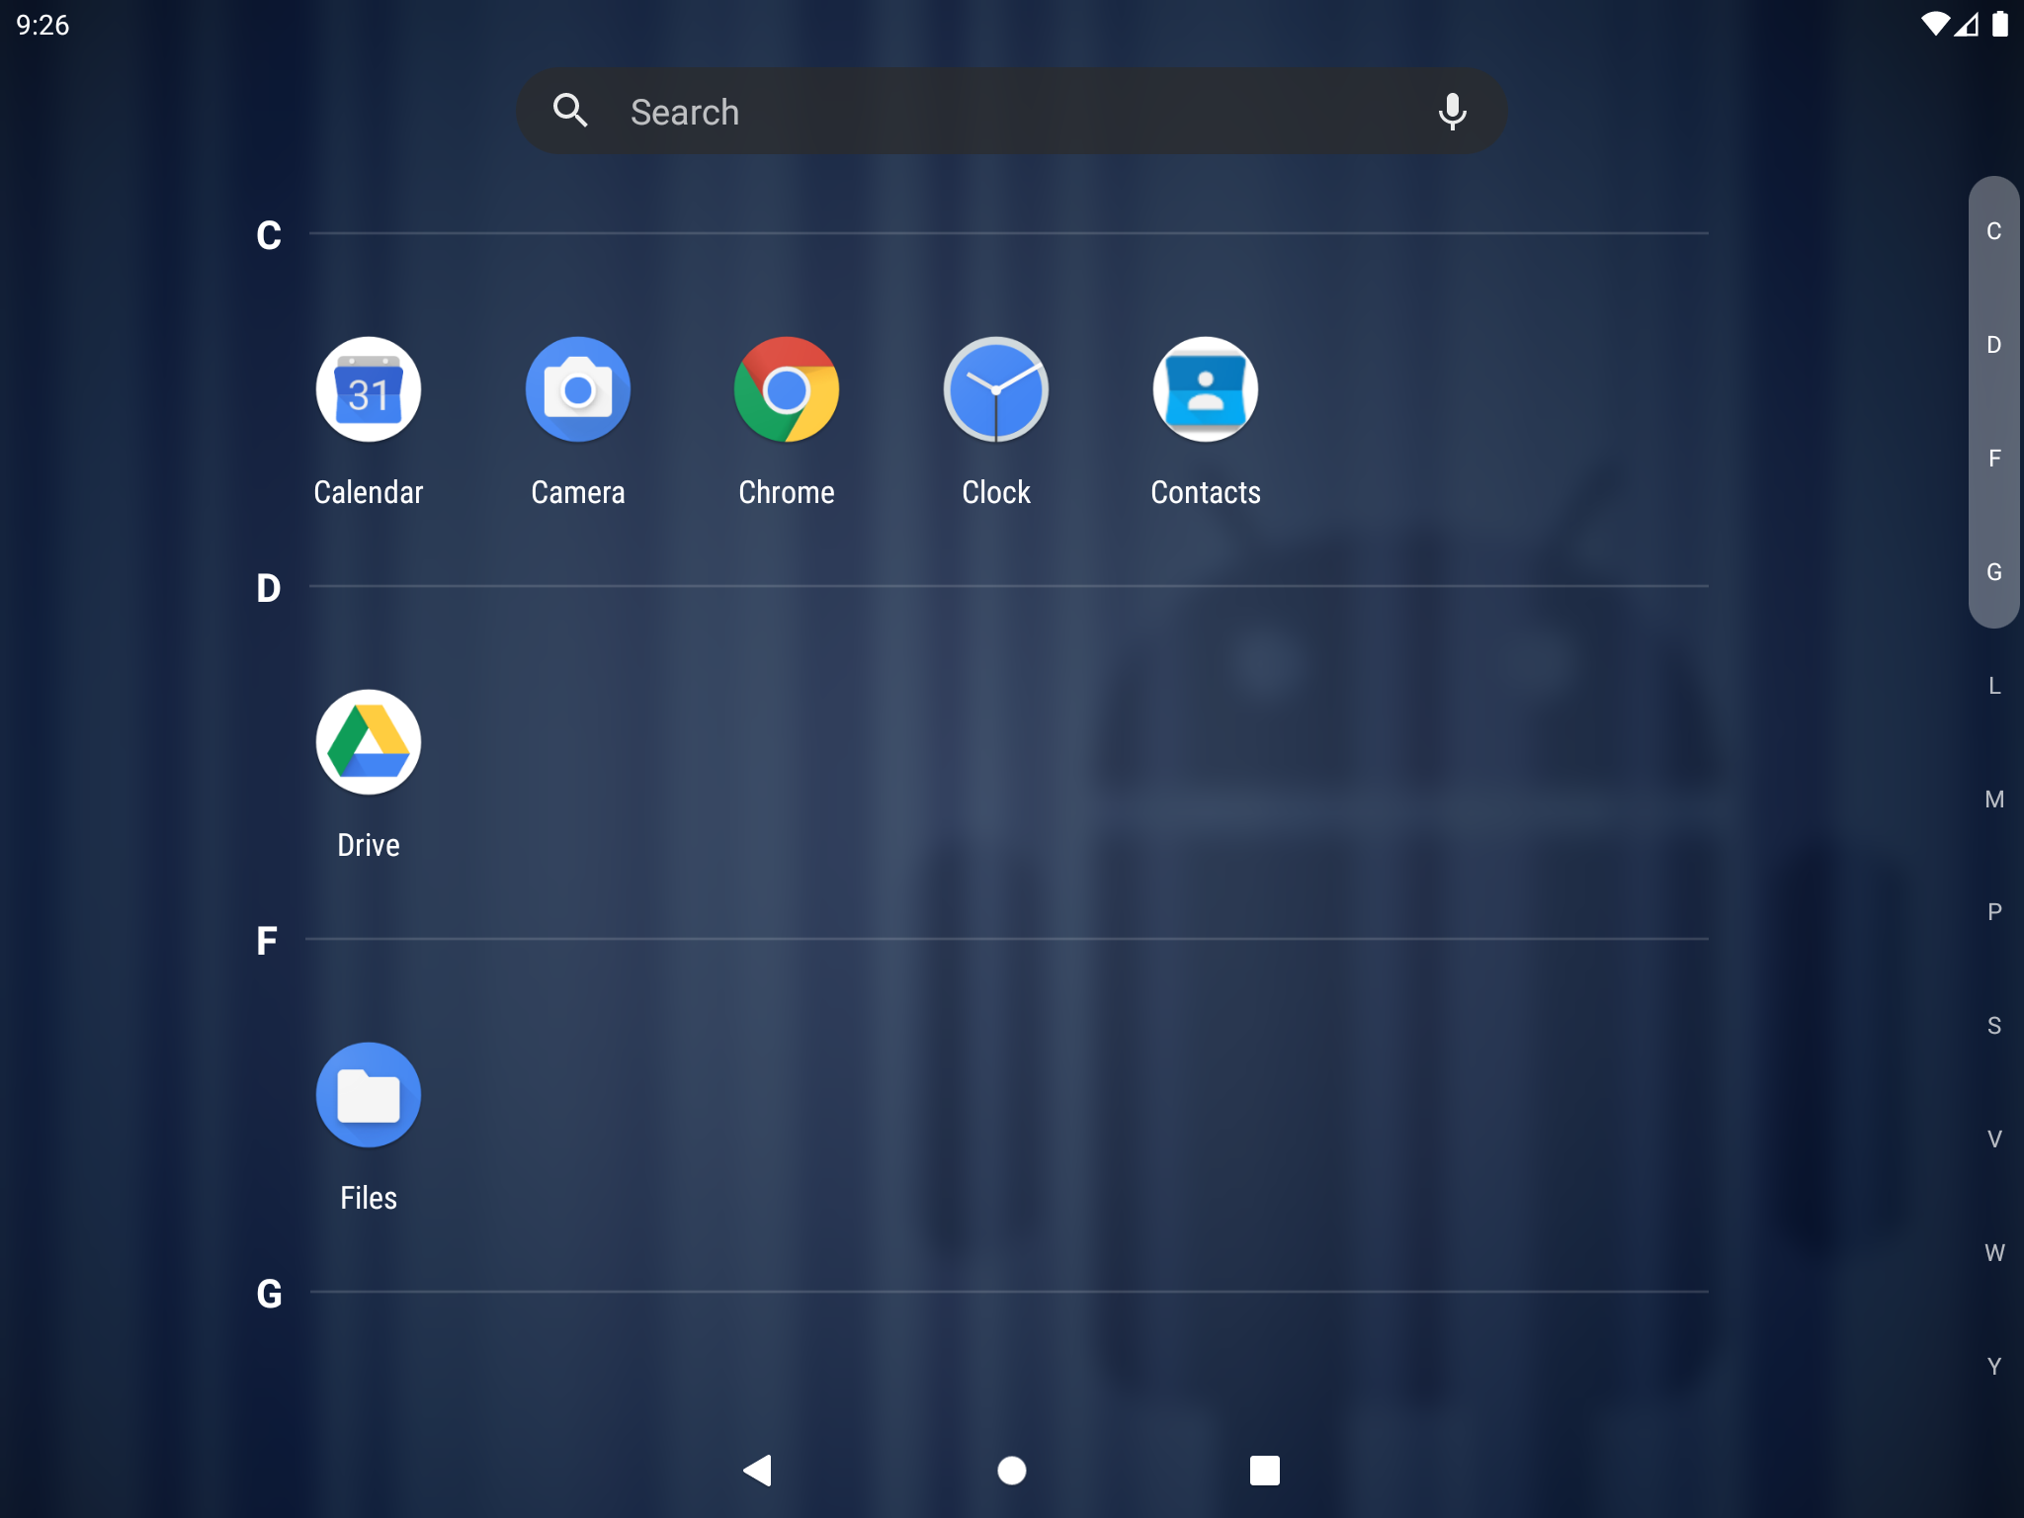Jump to letter G in fast scroller
The height and width of the screenshot is (1518, 2024).
pyautogui.click(x=1993, y=571)
